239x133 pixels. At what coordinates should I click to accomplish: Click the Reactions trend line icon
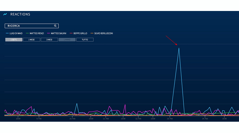point(5,14)
